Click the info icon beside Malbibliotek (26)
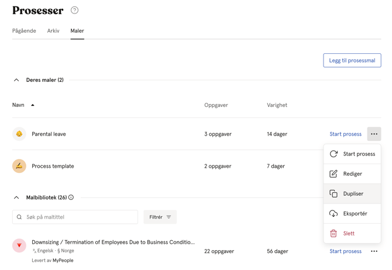The width and height of the screenshot is (392, 270). [x=71, y=198]
